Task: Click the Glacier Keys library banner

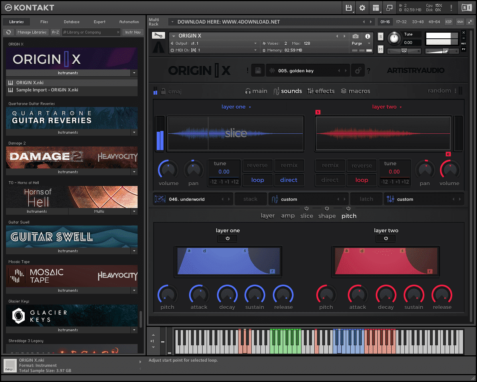Action: (72, 315)
